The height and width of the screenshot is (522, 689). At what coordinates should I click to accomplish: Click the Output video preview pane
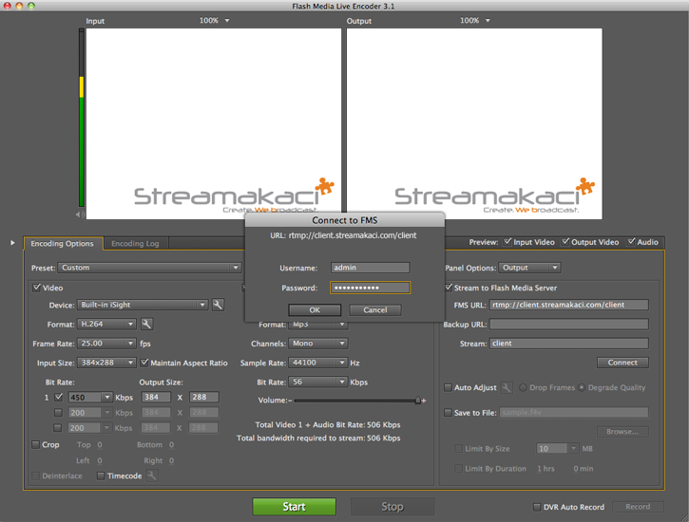[x=474, y=123]
